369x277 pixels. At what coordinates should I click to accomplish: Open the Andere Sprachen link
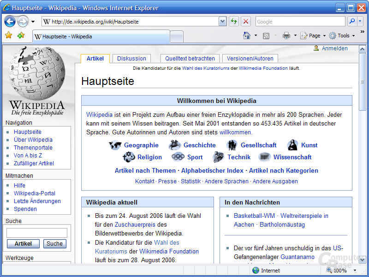(226, 181)
